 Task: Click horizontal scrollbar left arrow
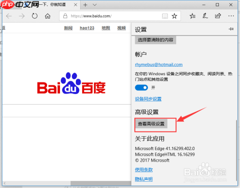coord(5,183)
